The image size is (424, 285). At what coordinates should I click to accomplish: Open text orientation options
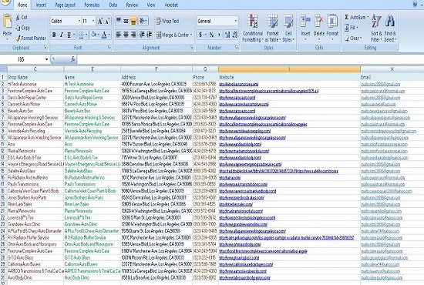click(143, 21)
